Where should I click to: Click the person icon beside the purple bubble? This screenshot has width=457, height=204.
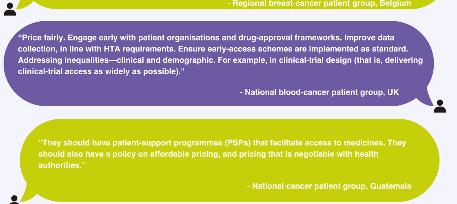tap(440, 106)
